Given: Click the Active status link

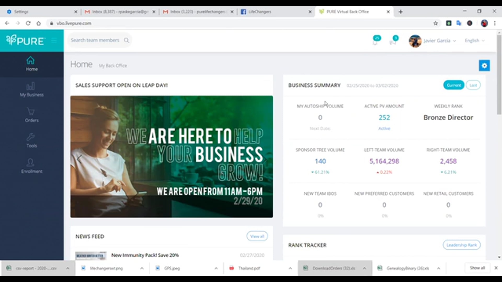Looking at the screenshot, I should [x=384, y=128].
